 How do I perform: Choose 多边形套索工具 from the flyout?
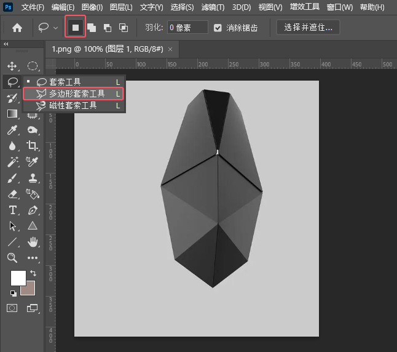[77, 94]
